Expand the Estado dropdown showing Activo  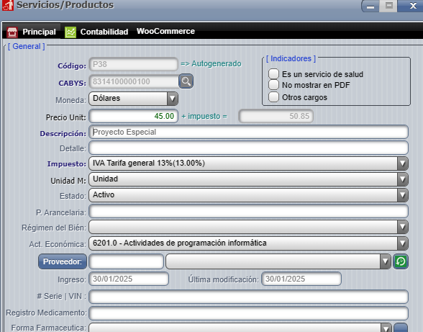click(x=248, y=195)
